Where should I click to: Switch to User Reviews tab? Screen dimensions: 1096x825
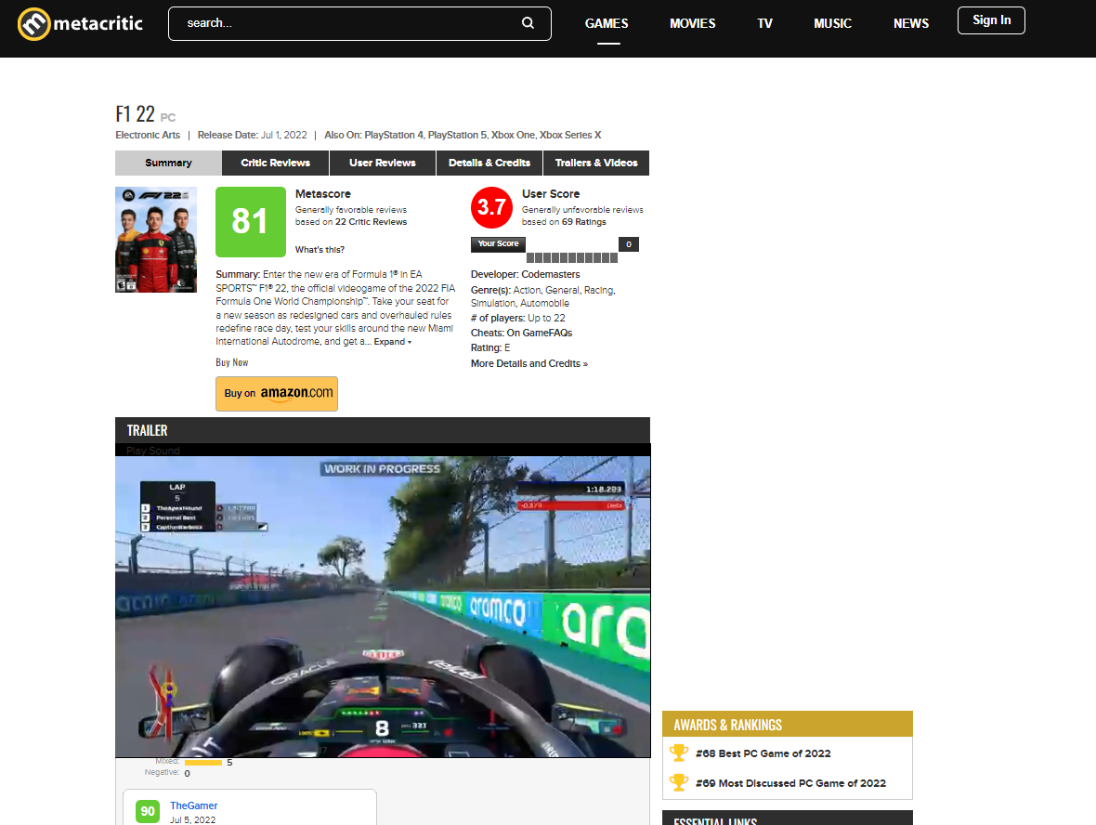[383, 163]
